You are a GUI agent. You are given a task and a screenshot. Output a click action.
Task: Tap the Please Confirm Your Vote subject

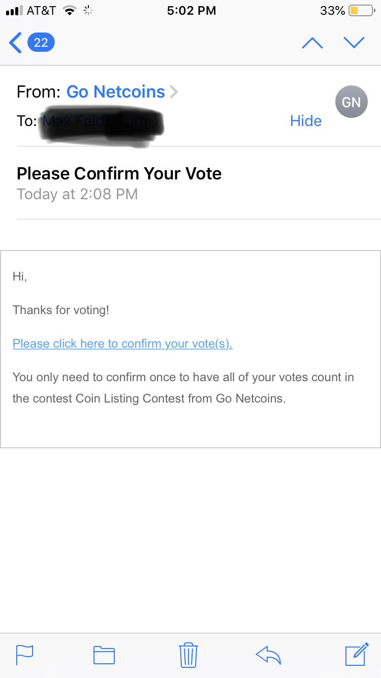(119, 174)
